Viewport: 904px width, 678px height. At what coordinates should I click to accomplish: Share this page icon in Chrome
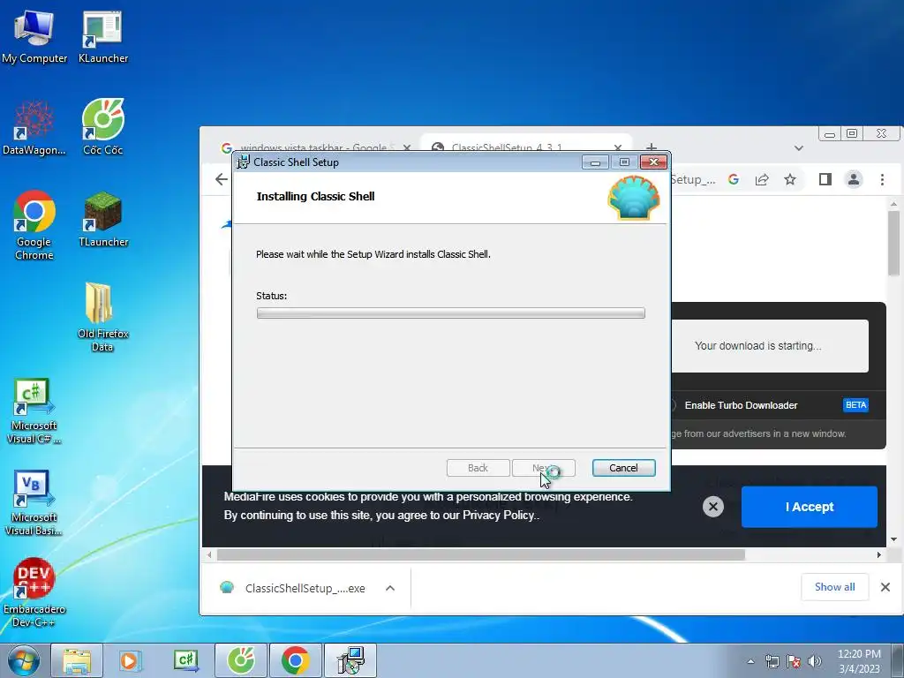[762, 179]
